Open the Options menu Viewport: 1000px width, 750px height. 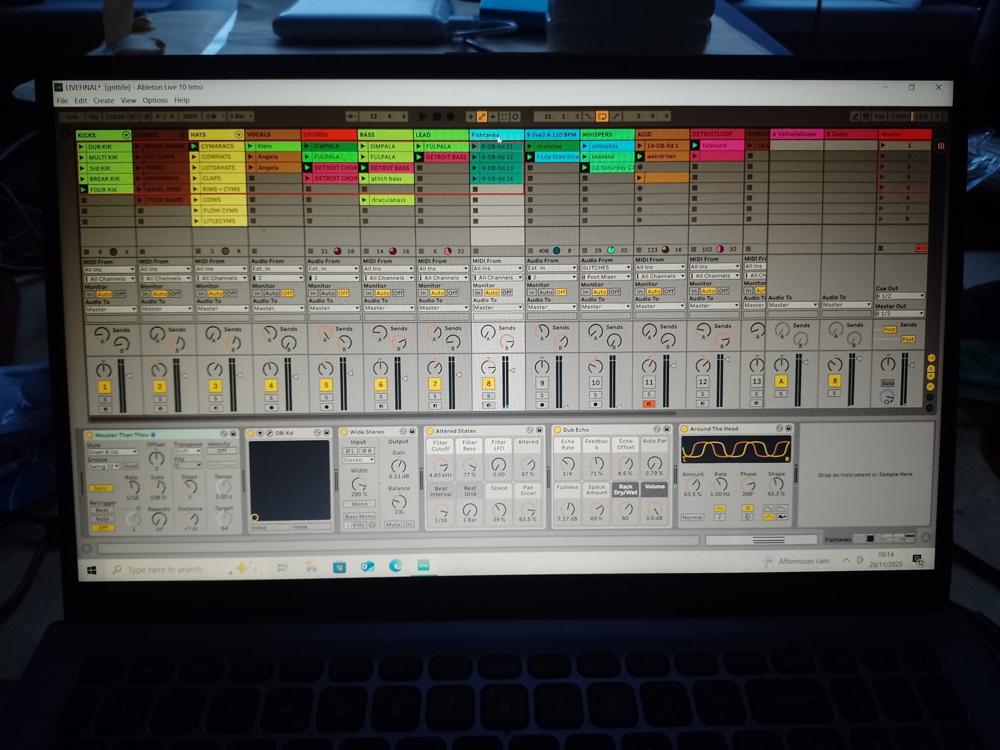coord(155,100)
